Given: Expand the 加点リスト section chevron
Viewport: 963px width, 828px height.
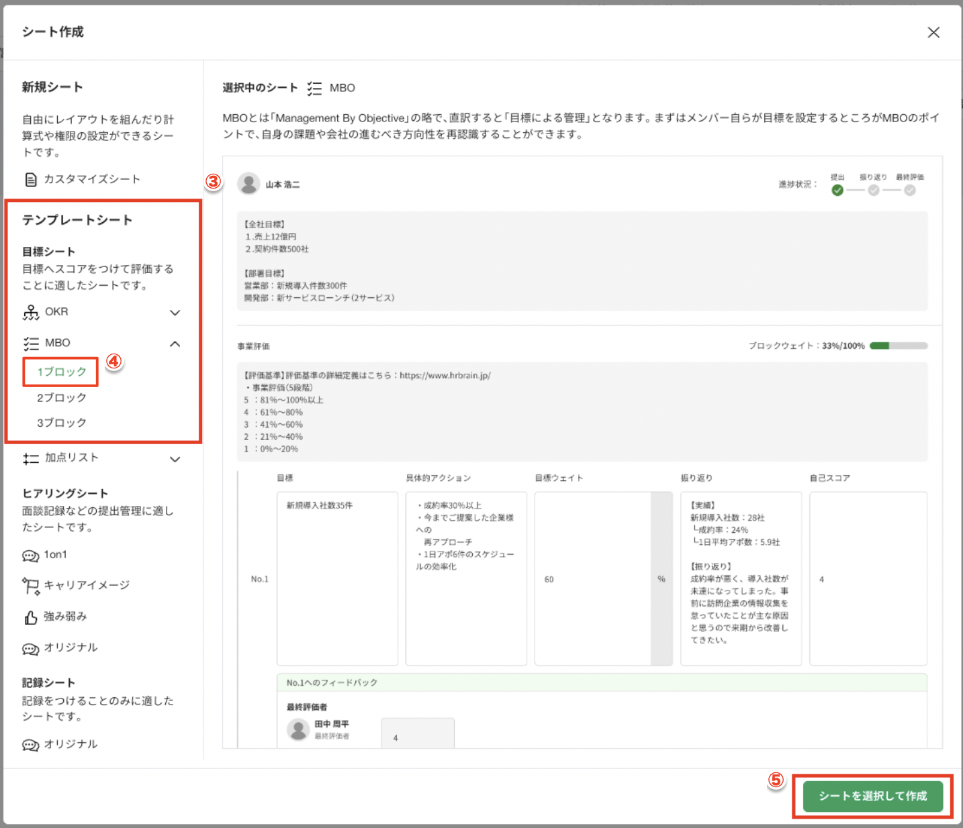Looking at the screenshot, I should 175,459.
